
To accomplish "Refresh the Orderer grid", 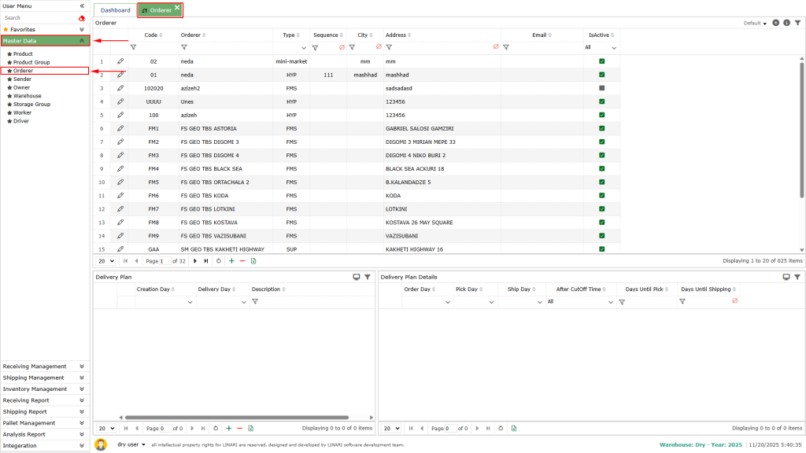I will pyautogui.click(x=218, y=260).
